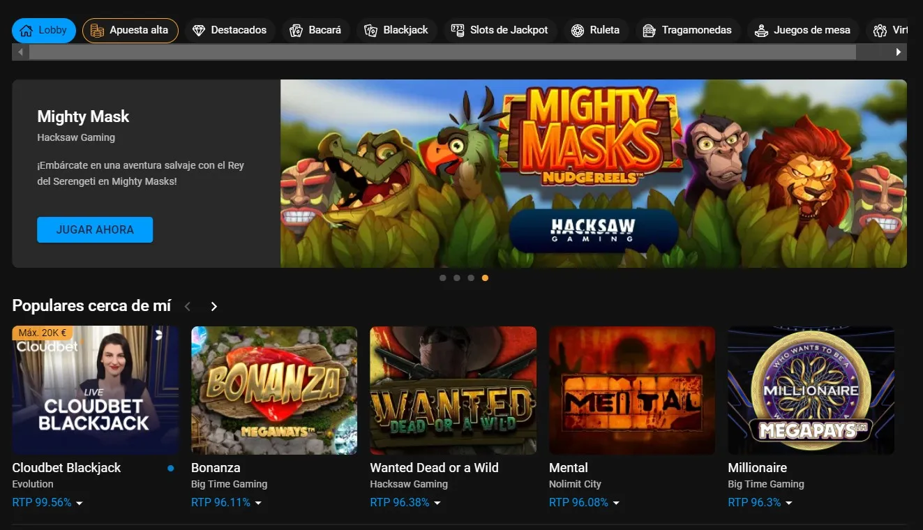Image resolution: width=923 pixels, height=530 pixels.
Task: Click the Juegos de mesa icon
Action: pos(761,31)
